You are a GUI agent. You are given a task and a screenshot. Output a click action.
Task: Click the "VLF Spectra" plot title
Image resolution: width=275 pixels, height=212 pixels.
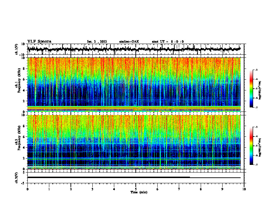click(39, 42)
